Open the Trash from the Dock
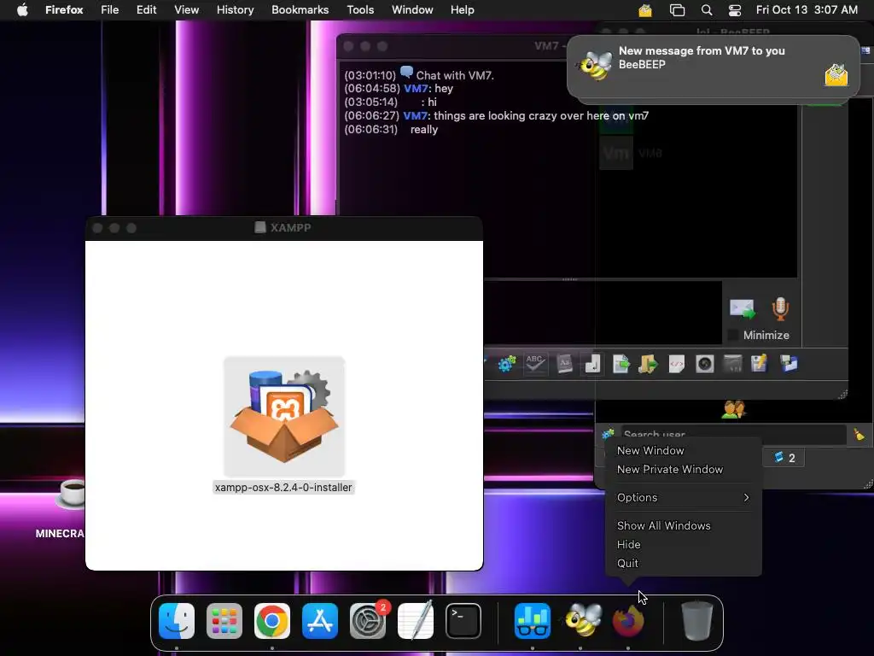This screenshot has width=874, height=656. [696, 621]
